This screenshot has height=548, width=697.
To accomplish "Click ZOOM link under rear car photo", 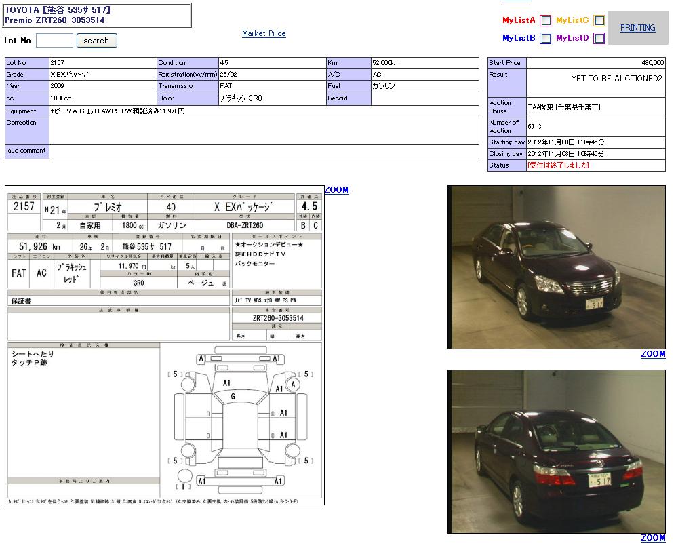I will pyautogui.click(x=653, y=538).
